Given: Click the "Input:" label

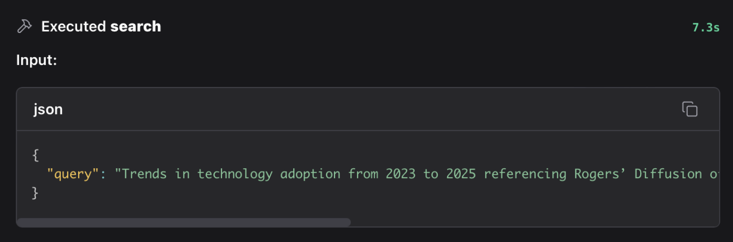Looking at the screenshot, I should click(37, 60).
